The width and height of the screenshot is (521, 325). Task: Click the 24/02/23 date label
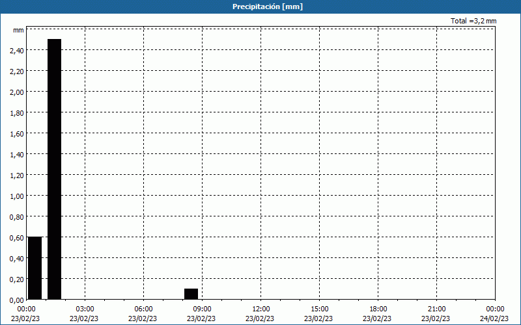(x=494, y=318)
